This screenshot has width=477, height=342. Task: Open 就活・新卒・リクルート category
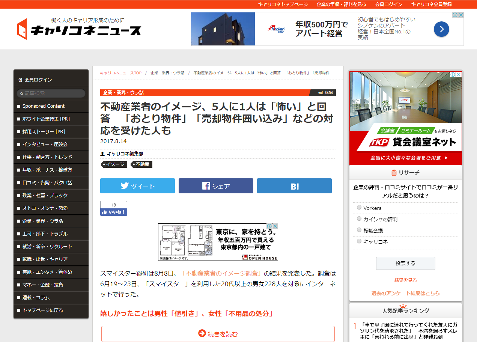tap(51, 247)
